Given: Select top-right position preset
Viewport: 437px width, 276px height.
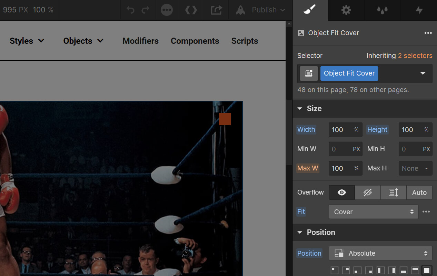Looking at the screenshot, I should tap(346, 270).
